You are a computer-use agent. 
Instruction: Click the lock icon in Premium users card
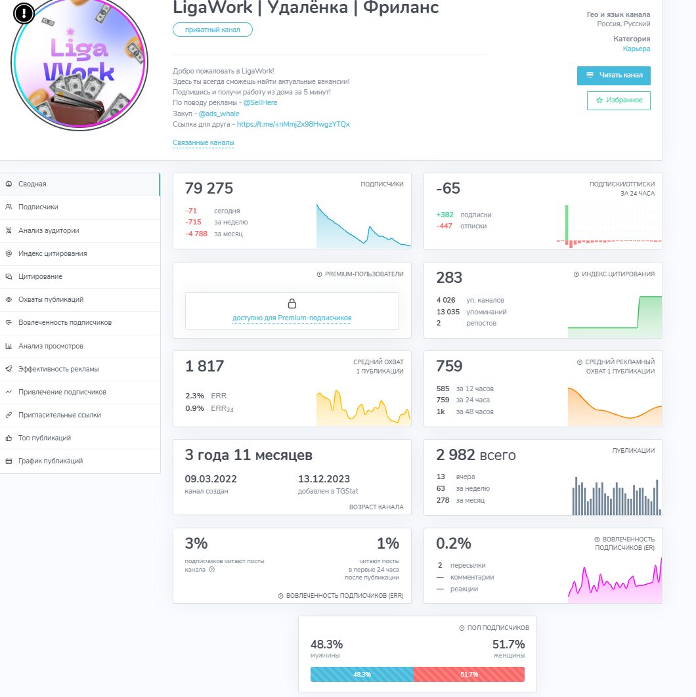coord(292,304)
